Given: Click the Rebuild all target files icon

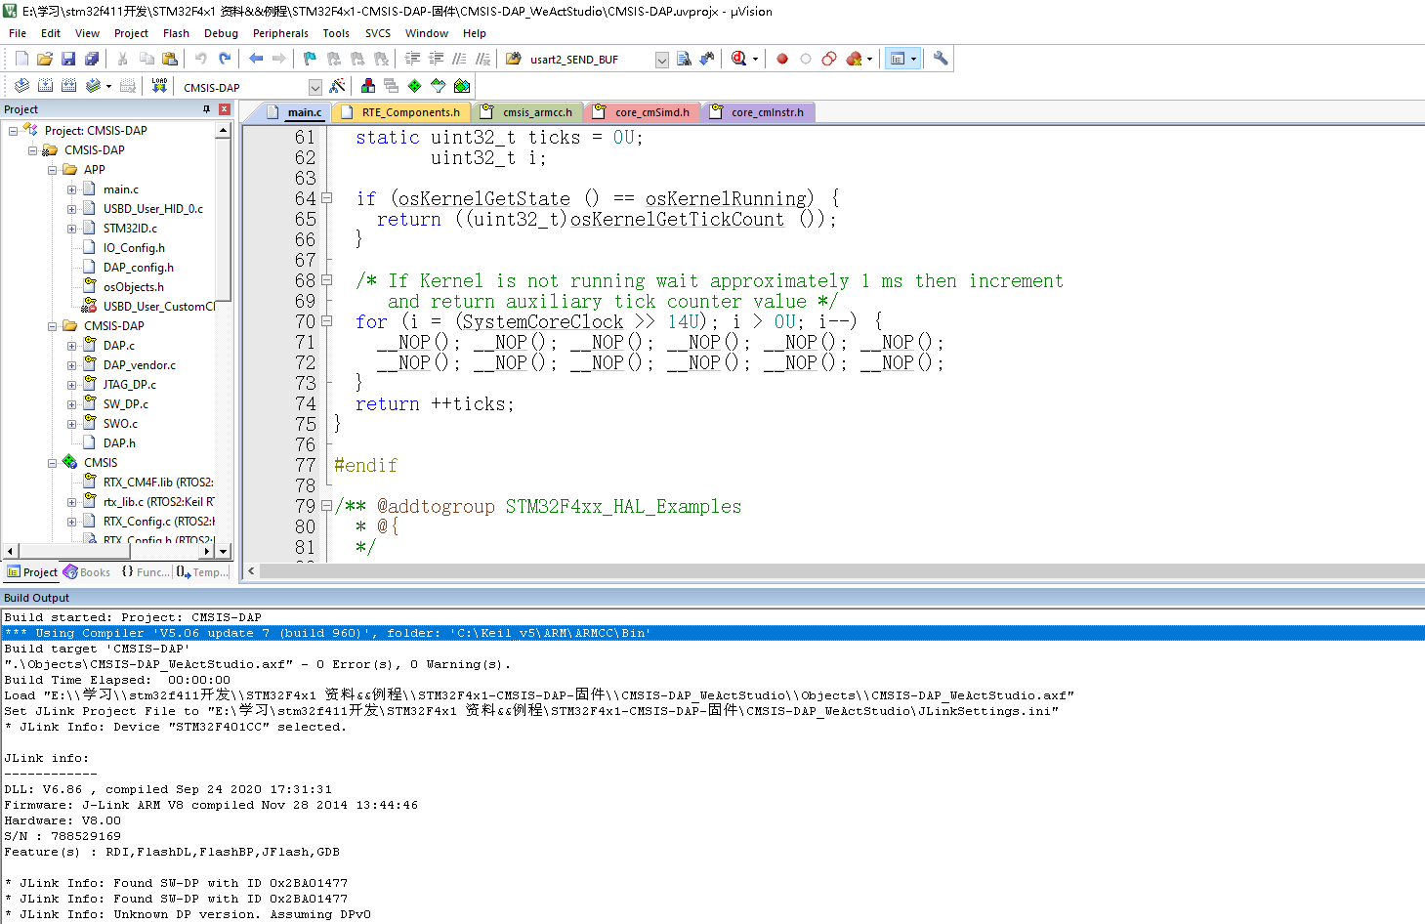Looking at the screenshot, I should coord(68,86).
